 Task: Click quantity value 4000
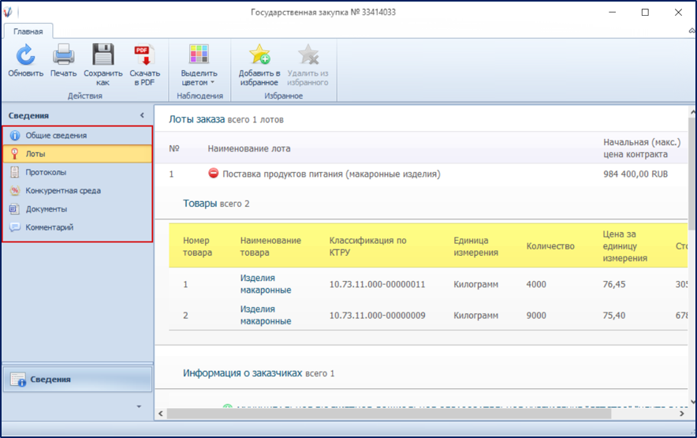click(x=536, y=284)
